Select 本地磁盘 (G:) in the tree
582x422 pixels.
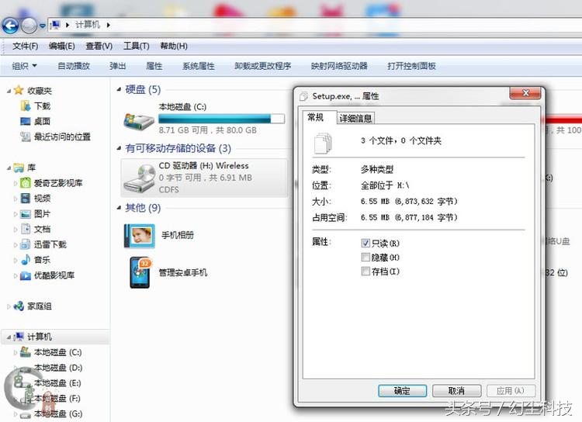(x=58, y=413)
